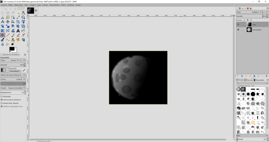
Task: Lower the layer one step
Action: coord(250,76)
